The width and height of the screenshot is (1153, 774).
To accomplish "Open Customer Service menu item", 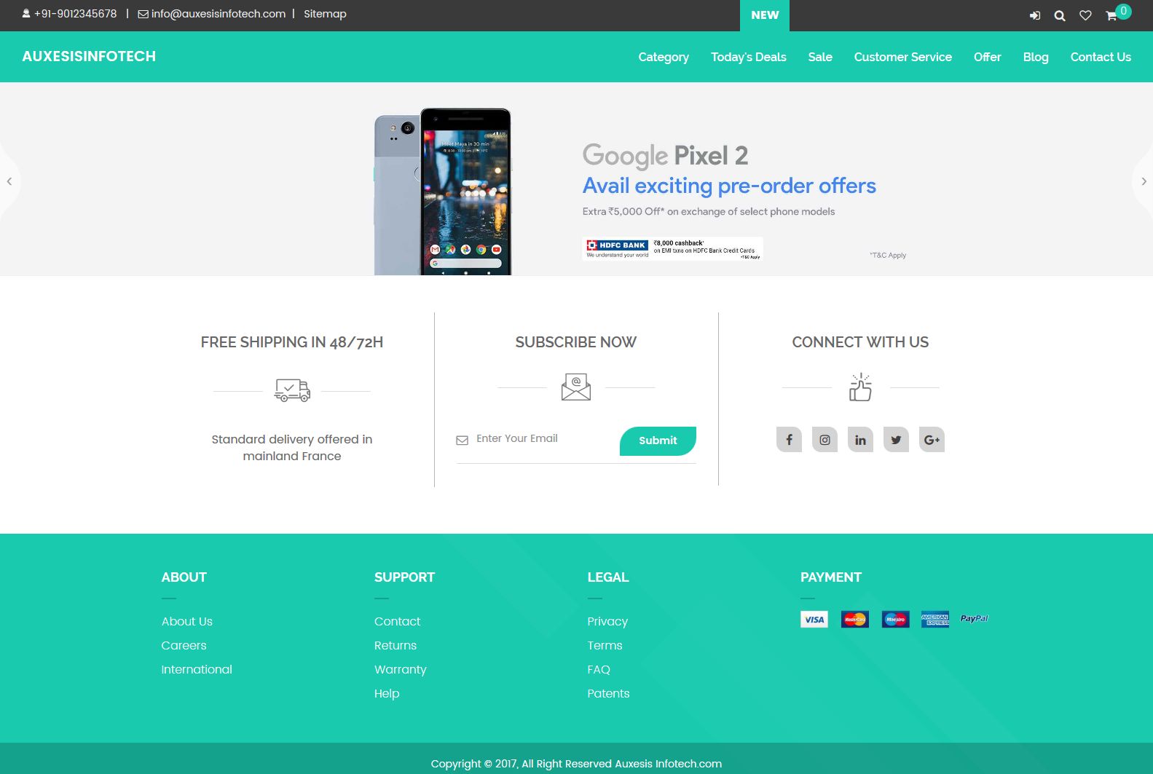I will point(903,57).
